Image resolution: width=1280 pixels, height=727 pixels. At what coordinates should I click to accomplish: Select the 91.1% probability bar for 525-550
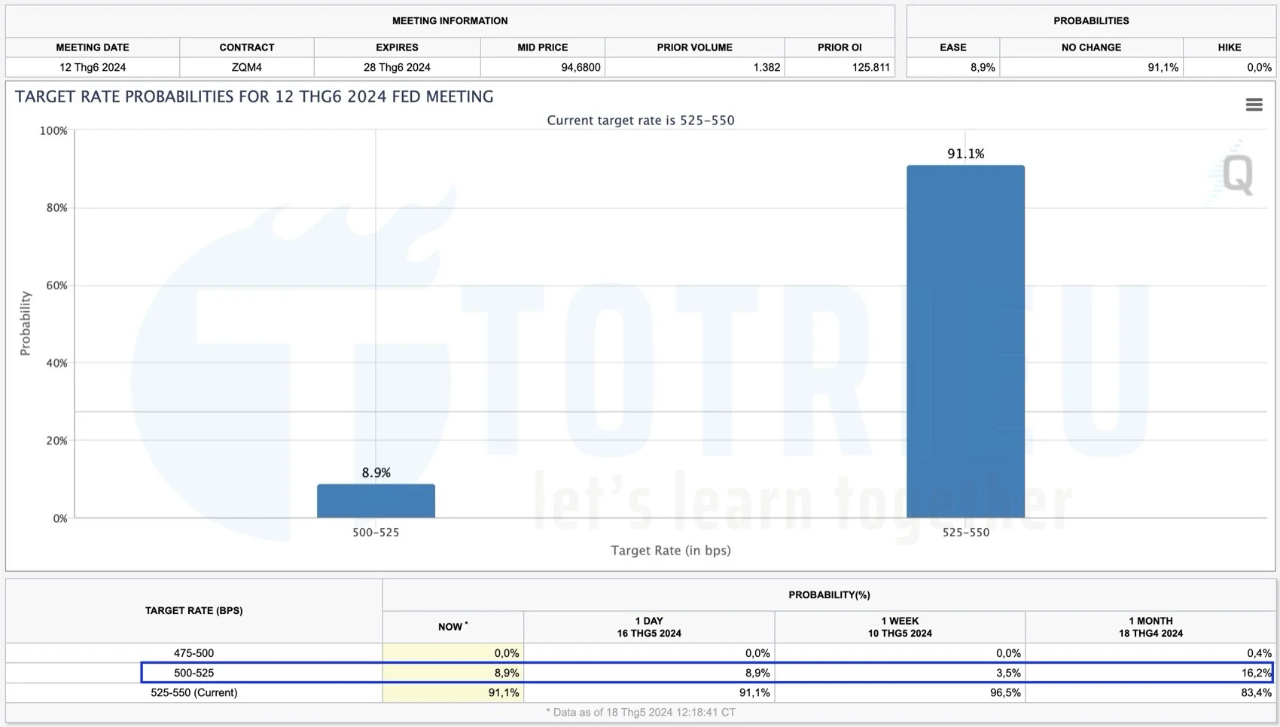click(966, 339)
